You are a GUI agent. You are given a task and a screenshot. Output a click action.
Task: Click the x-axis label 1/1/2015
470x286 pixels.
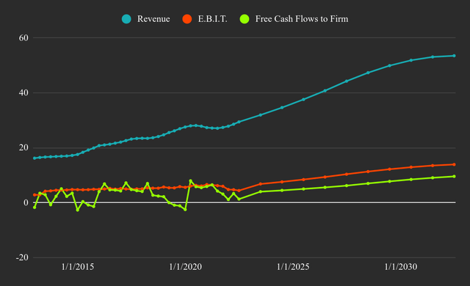click(78, 267)
